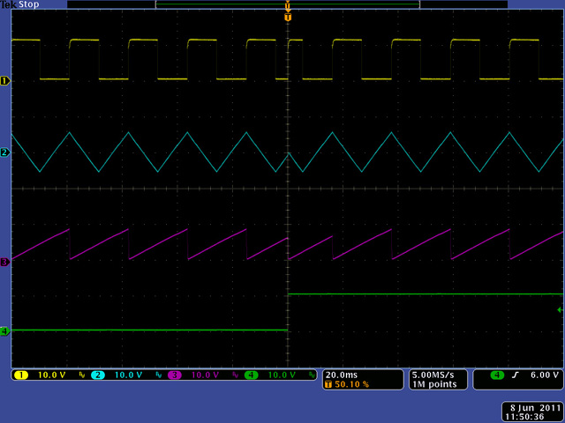Click the orange trigger position T marker
The height and width of the screenshot is (423, 565).
(x=288, y=17)
